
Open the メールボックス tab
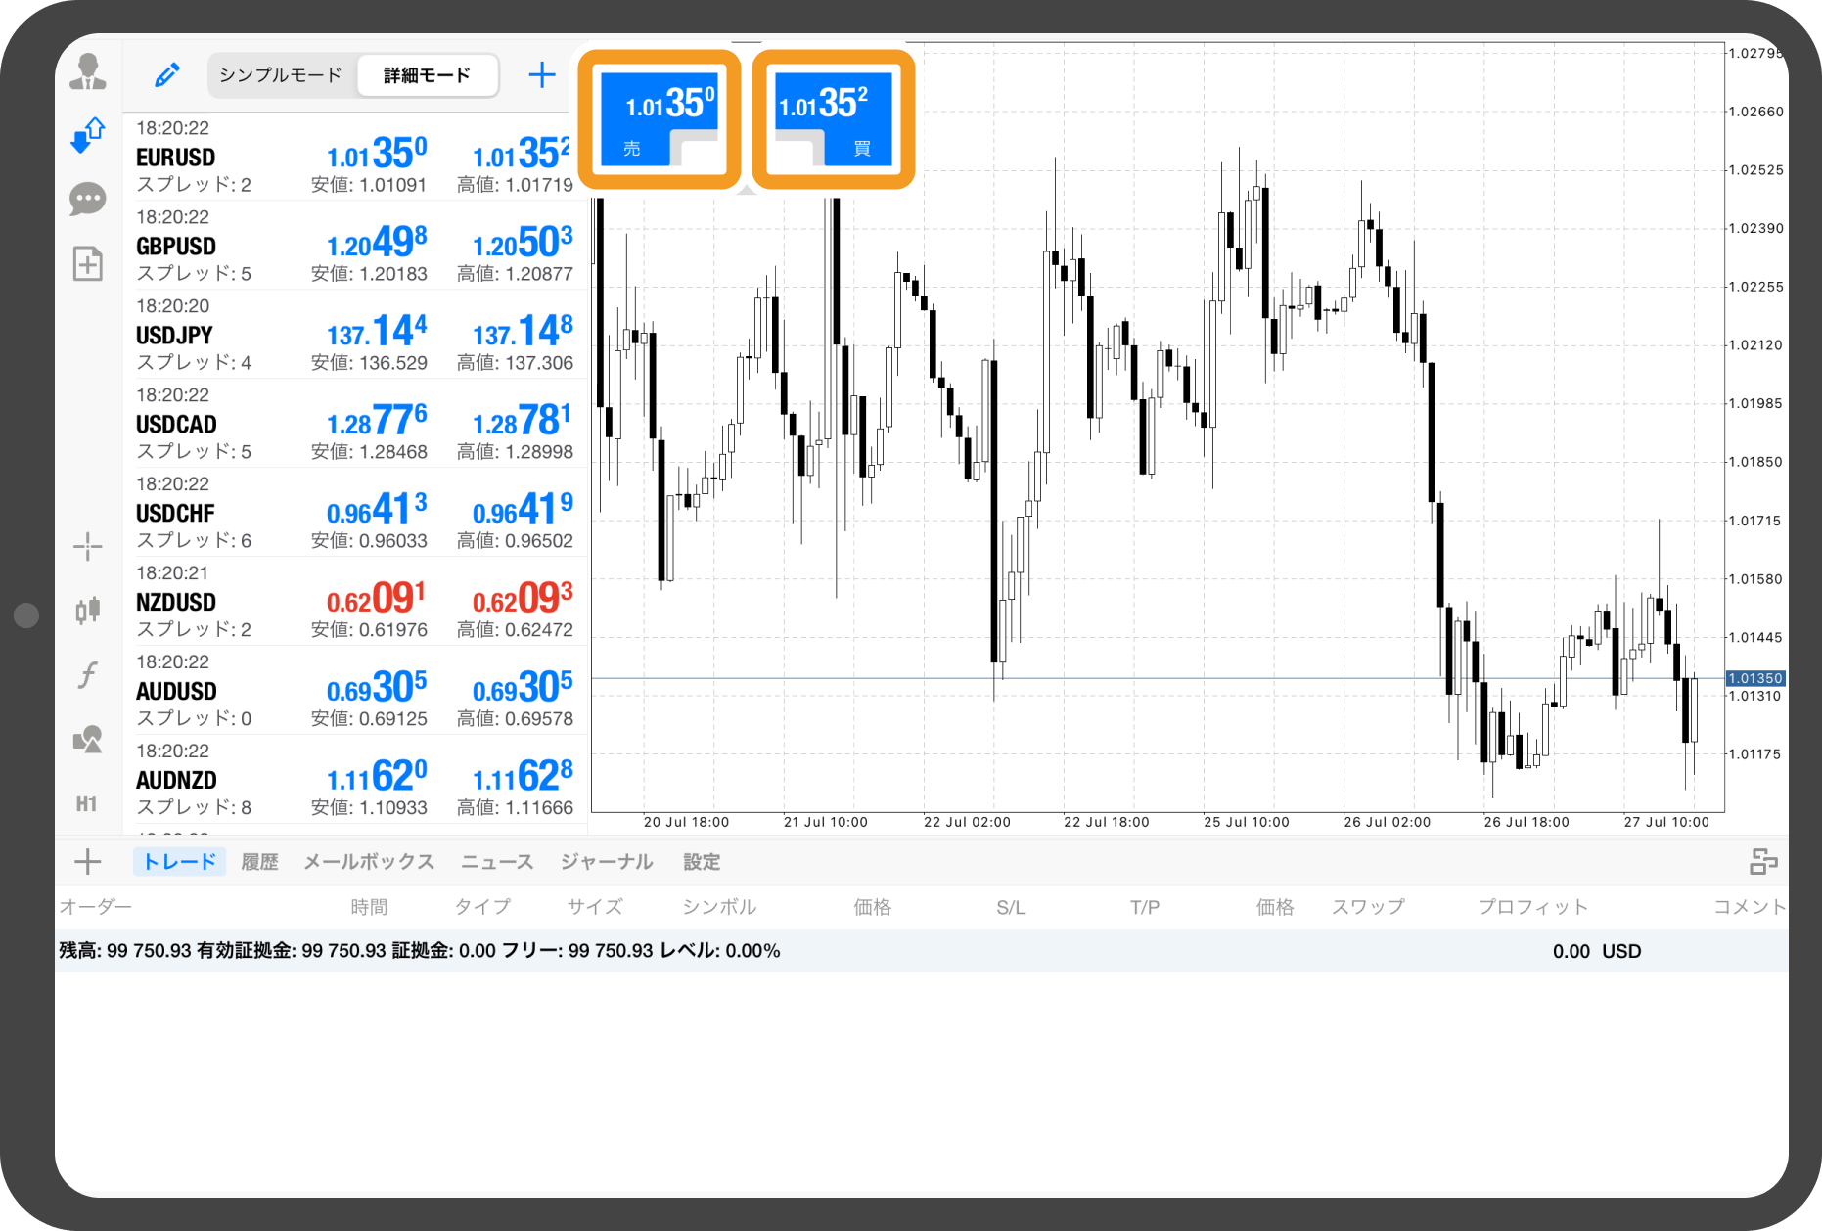[x=369, y=862]
